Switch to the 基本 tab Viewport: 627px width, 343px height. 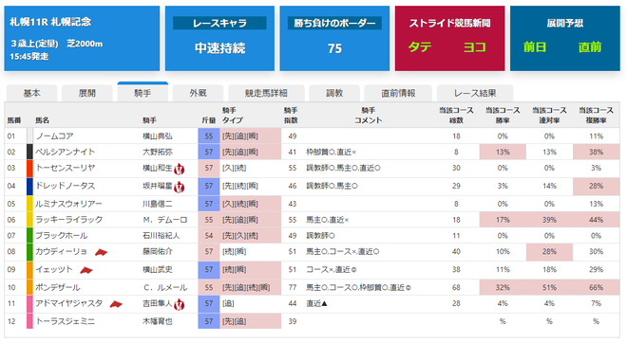coord(31,93)
